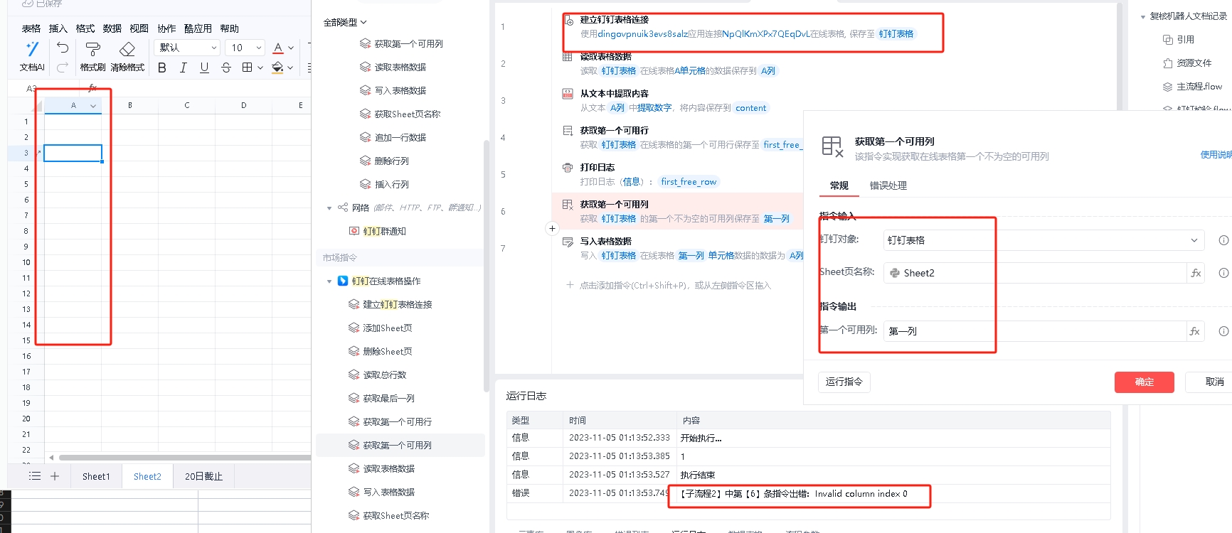This screenshot has width=1232, height=533.
Task: Open the 表格 menu
Action: [31, 28]
